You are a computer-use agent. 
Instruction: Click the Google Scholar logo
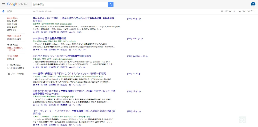(17, 4)
